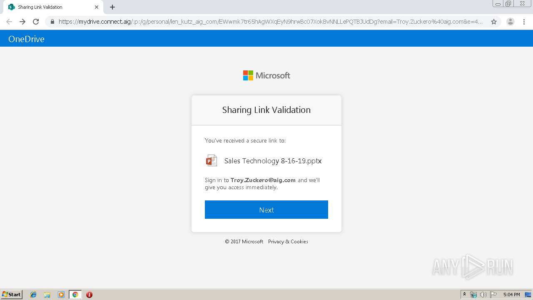The width and height of the screenshot is (533, 300).
Task: Restore down the Chrome window
Action: tap(508, 4)
